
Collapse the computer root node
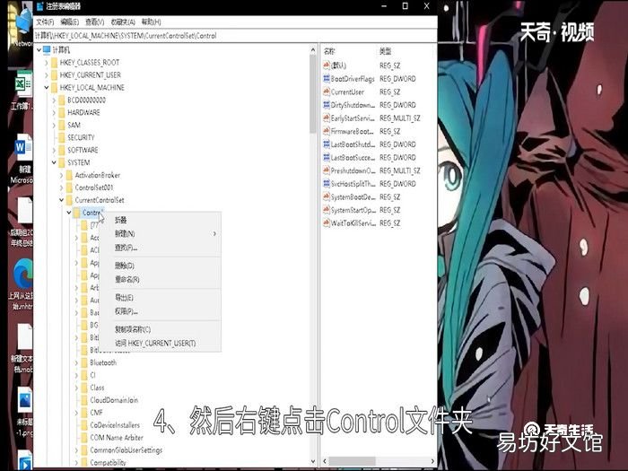[39, 49]
